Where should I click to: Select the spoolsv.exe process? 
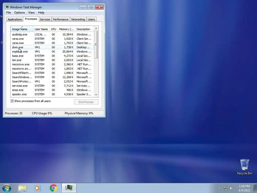(x=52, y=94)
